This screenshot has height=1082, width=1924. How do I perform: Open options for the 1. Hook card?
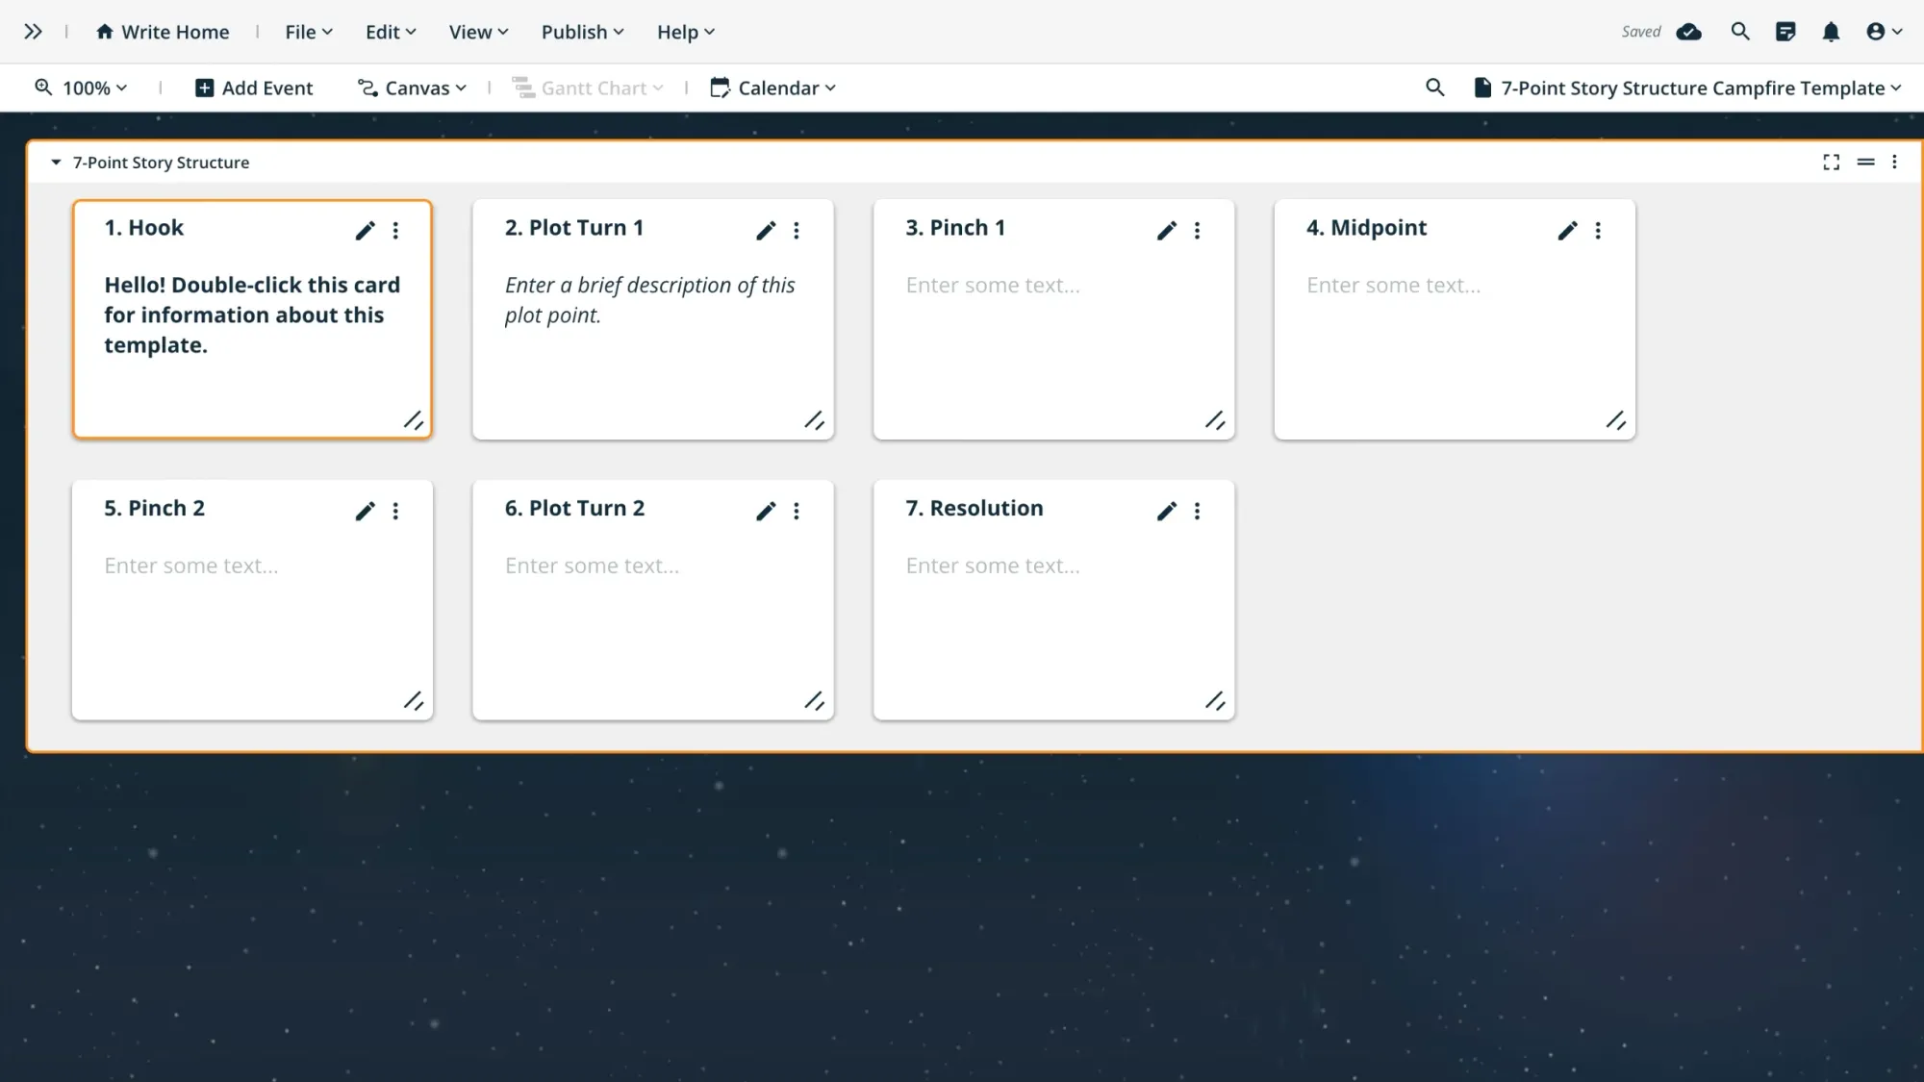point(395,230)
